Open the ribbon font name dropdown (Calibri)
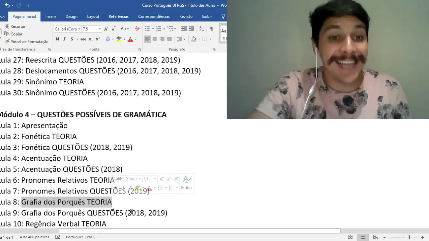Screen dimensions: 429x241 pyautogui.click(x=79, y=29)
